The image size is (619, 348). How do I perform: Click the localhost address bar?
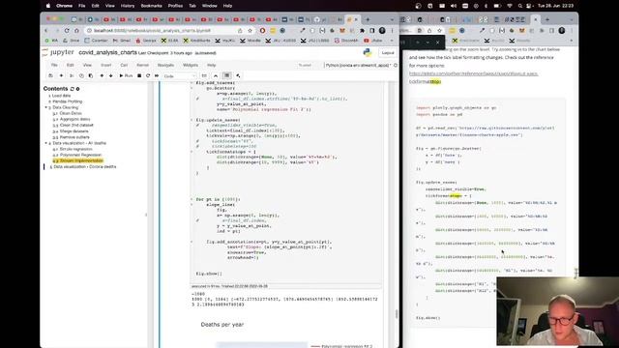coord(158,30)
